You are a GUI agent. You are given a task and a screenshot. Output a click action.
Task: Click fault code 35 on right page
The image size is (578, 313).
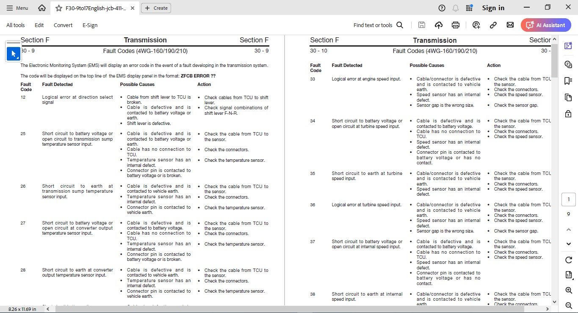pyautogui.click(x=313, y=174)
